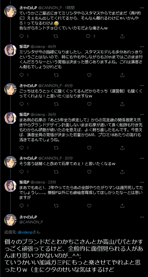Retweet the 46分 tweet by 紫電P
Screen dimensions: 148x277
pos(56,75)
